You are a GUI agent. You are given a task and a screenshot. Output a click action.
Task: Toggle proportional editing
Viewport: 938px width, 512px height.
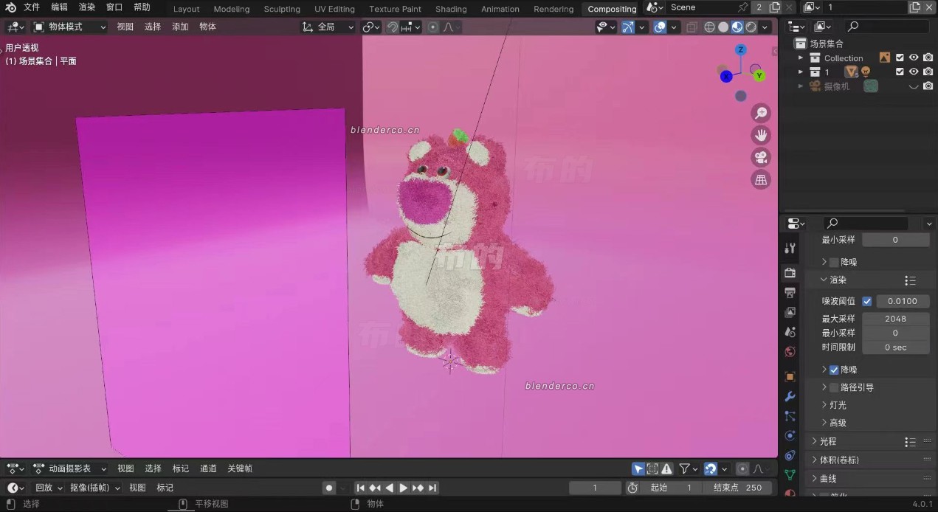(433, 27)
